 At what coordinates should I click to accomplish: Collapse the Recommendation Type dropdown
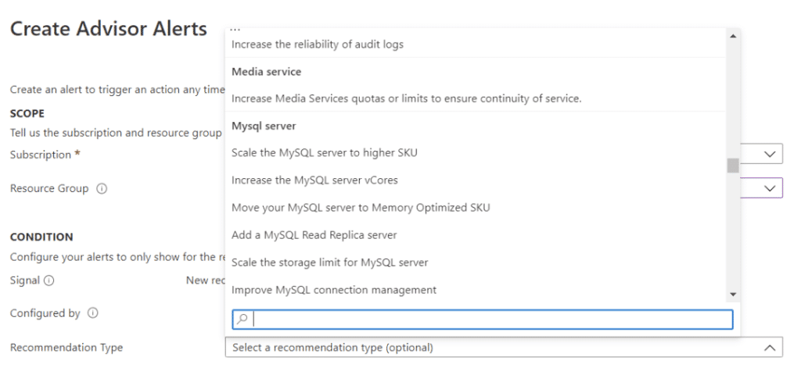pyautogui.click(x=769, y=348)
